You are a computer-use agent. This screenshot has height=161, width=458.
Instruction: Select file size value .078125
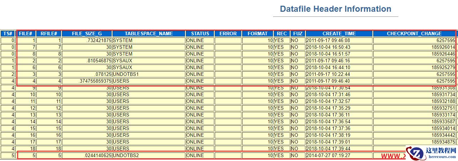(x=103, y=74)
